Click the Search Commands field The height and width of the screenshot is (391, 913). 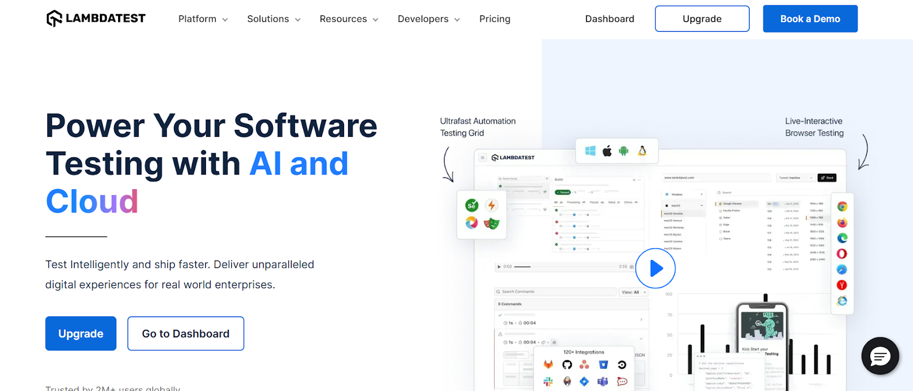tap(555, 292)
